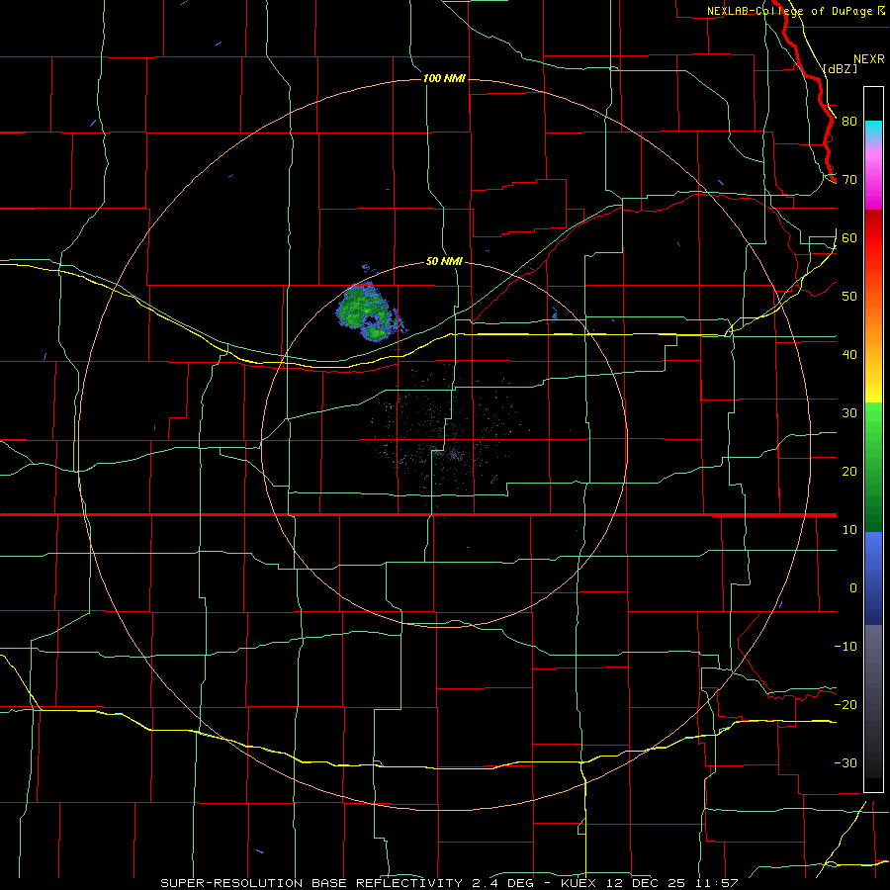This screenshot has height=890, width=890.
Task: Click the cyan top of the color bar
Action: [x=873, y=130]
